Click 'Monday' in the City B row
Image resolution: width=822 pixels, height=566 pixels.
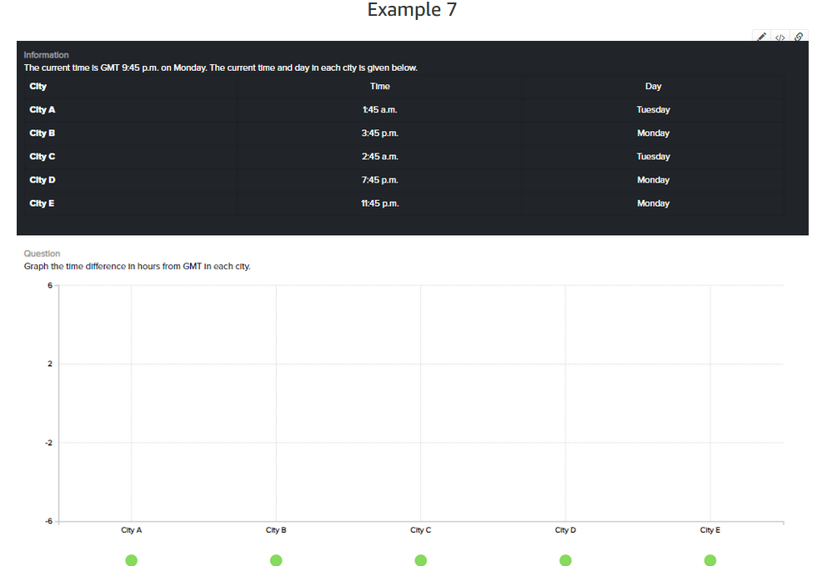click(654, 133)
